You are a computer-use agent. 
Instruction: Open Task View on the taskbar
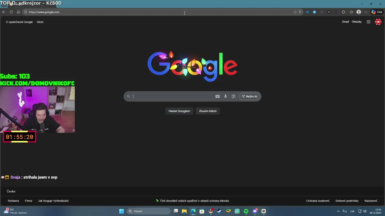(x=176, y=211)
